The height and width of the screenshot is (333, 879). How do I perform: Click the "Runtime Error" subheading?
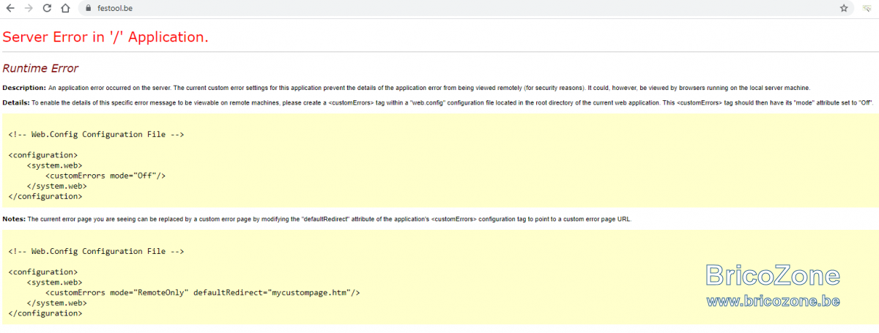click(x=40, y=68)
